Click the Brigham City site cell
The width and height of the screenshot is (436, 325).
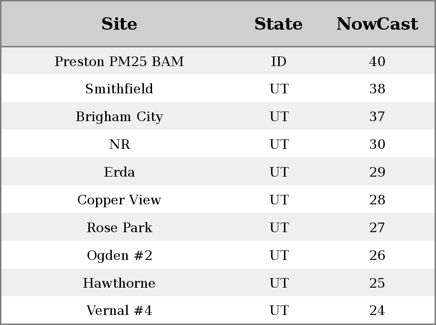pyautogui.click(x=119, y=117)
